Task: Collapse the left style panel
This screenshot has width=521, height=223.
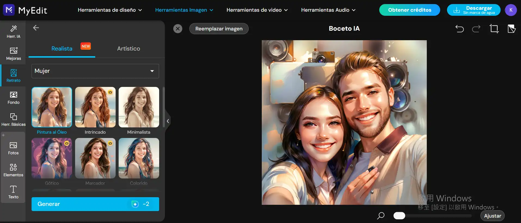Action: pos(168,121)
